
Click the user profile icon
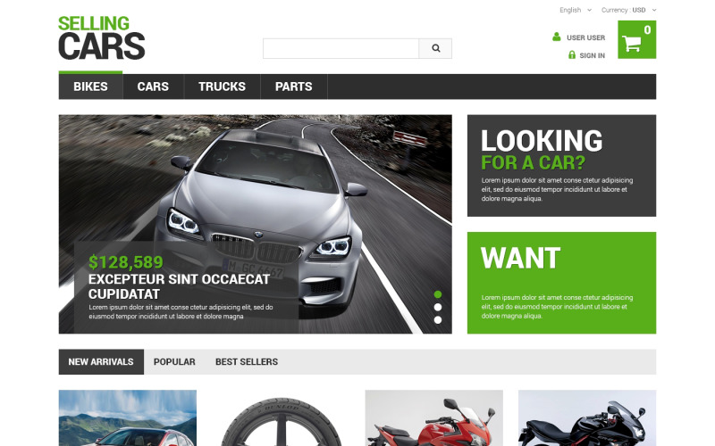(x=557, y=37)
